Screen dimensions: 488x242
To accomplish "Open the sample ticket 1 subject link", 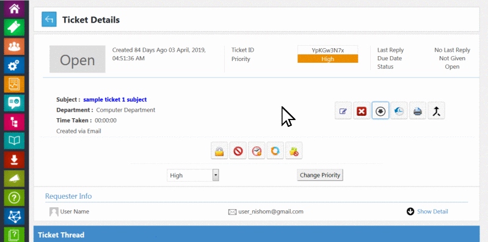I will click(115, 100).
